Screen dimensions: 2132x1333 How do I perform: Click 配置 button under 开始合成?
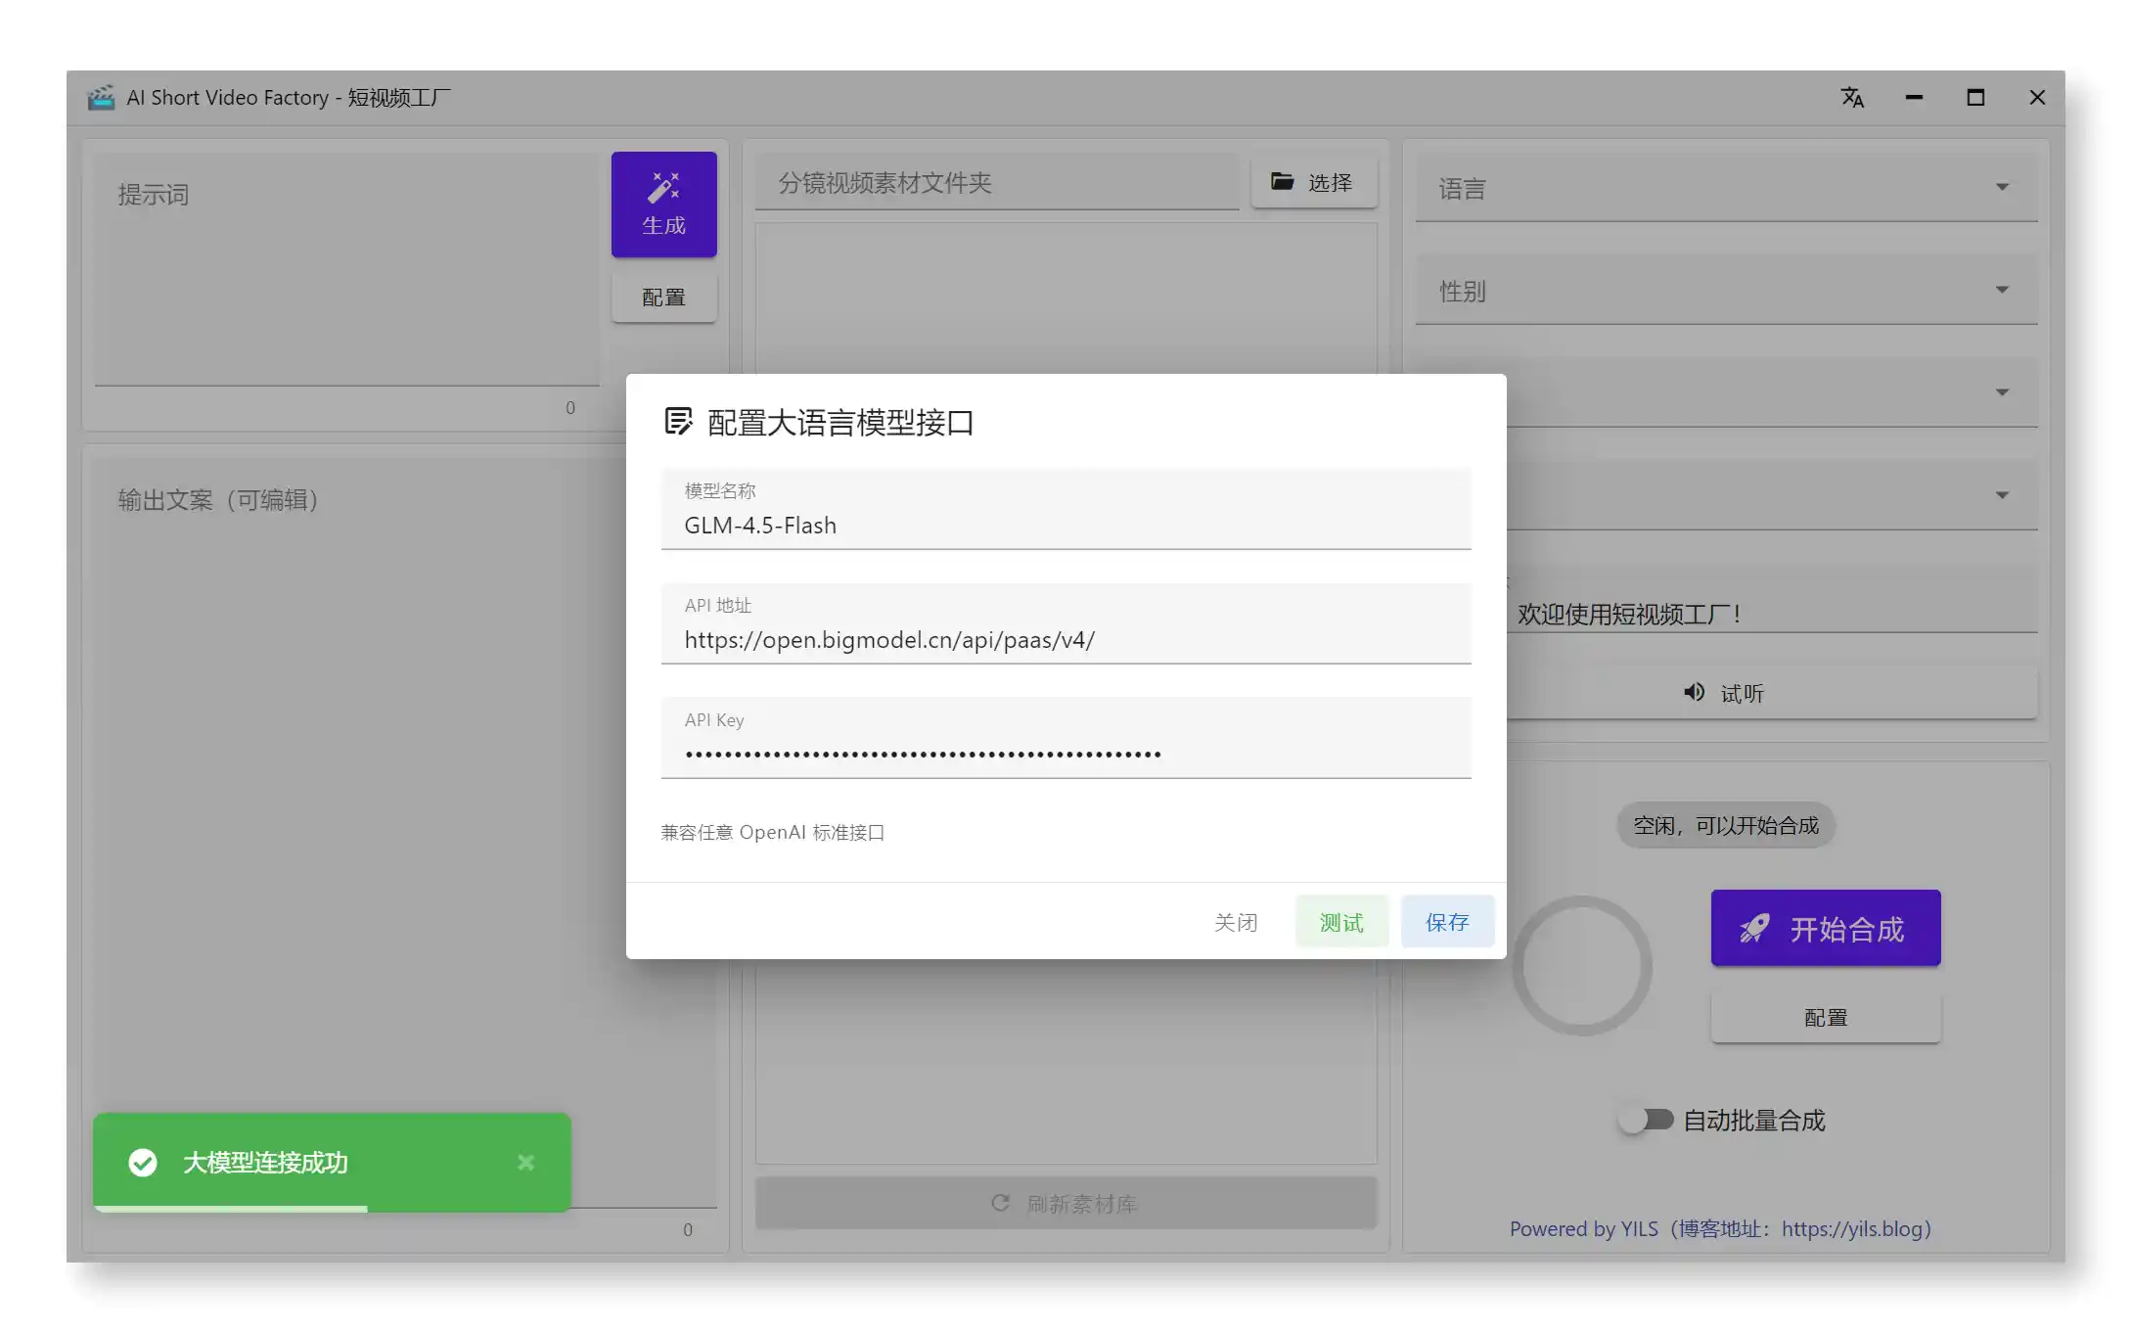point(1825,1018)
